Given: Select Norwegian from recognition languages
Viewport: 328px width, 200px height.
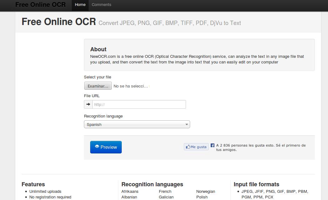Looking at the screenshot, I should (206, 191).
